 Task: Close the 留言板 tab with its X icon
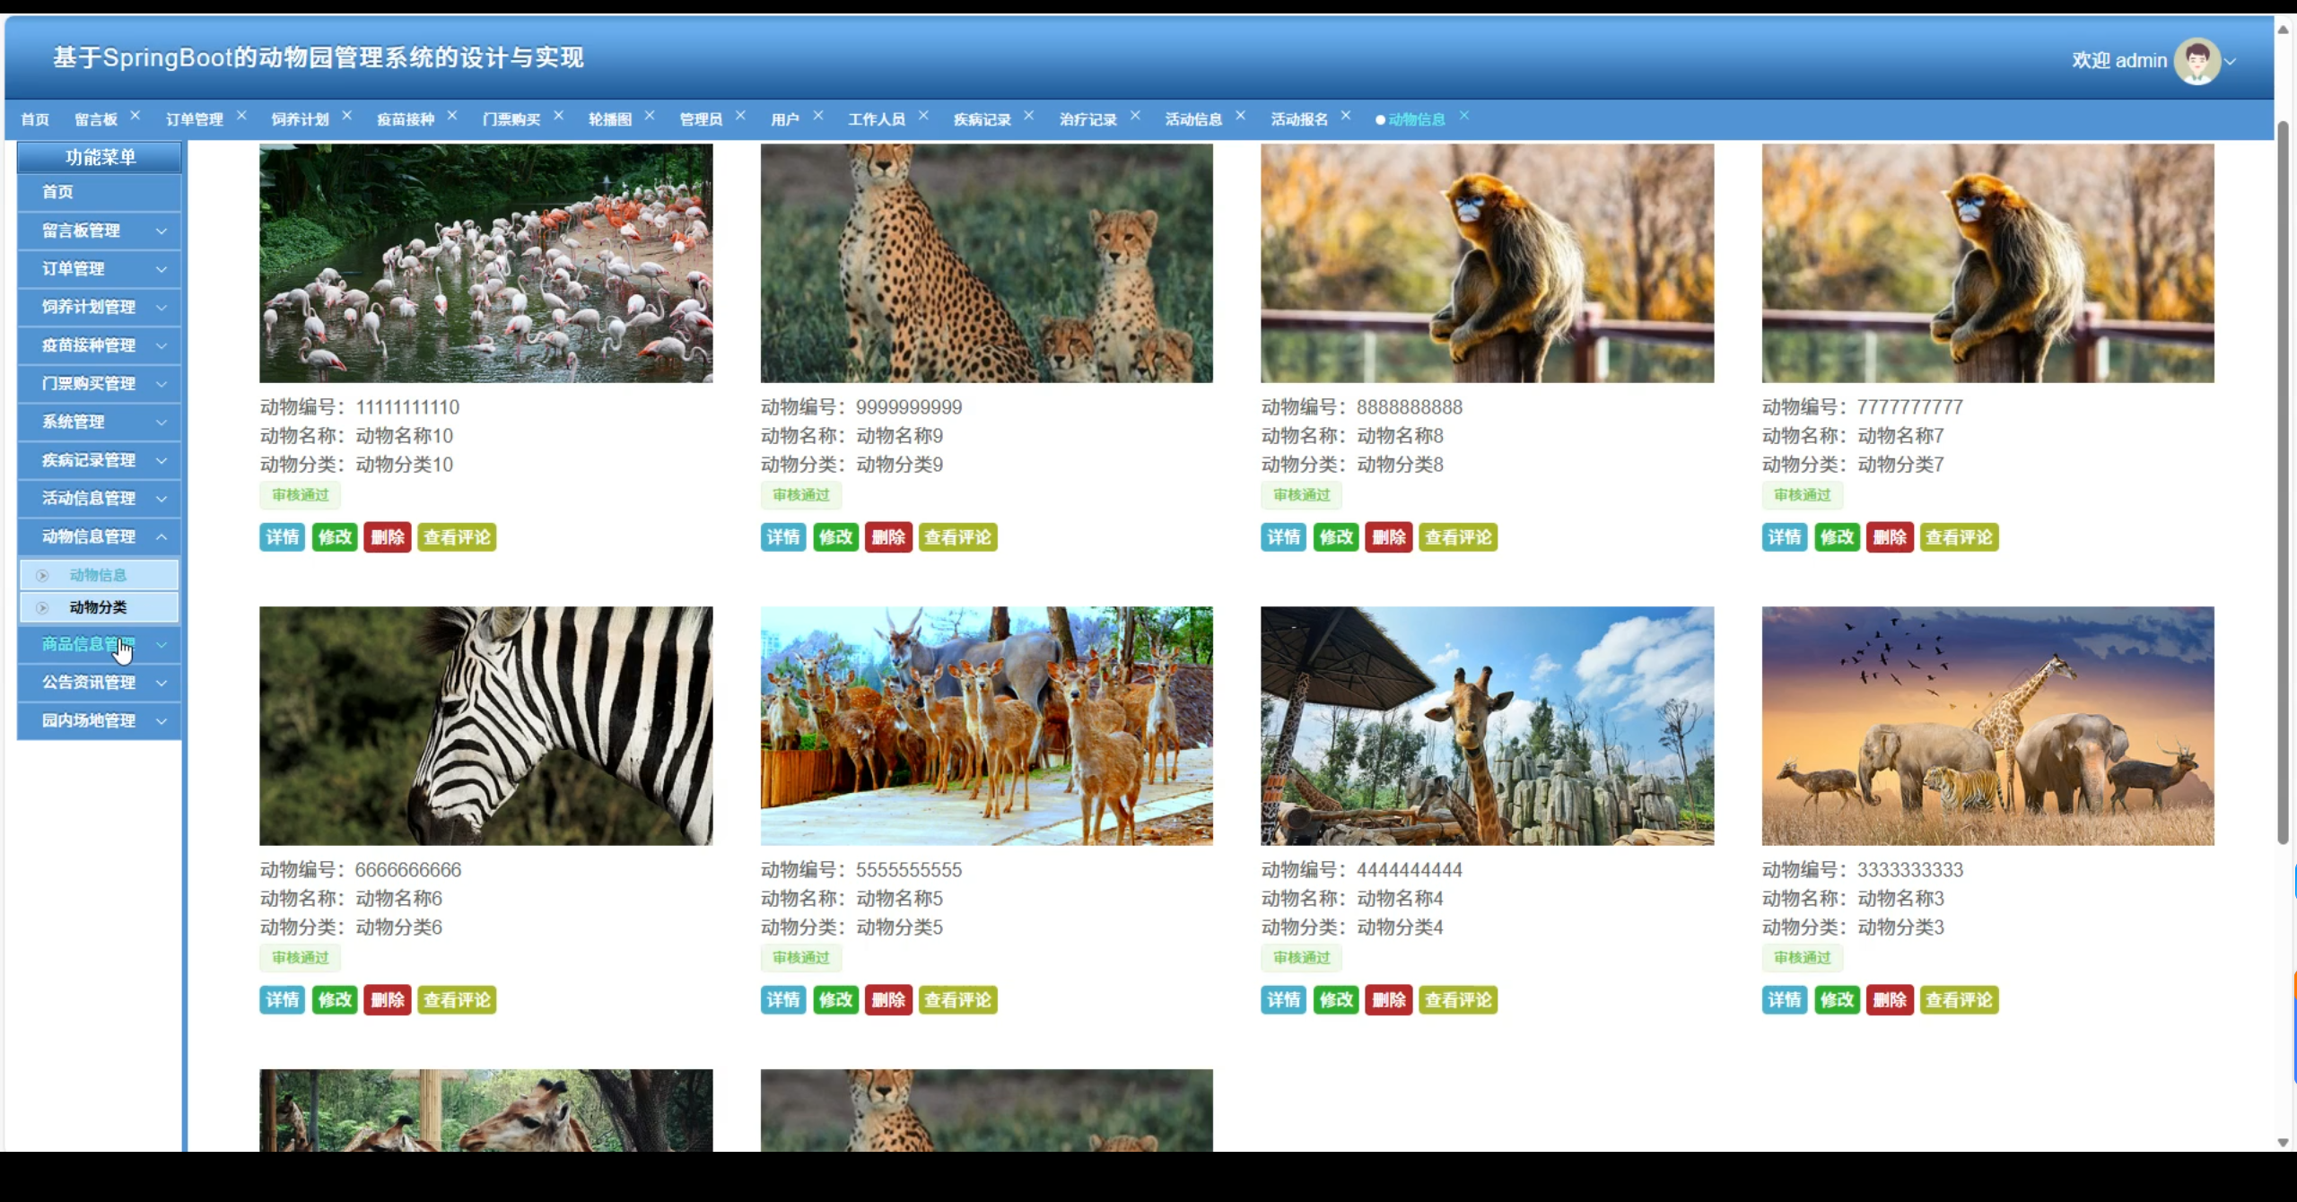135,116
